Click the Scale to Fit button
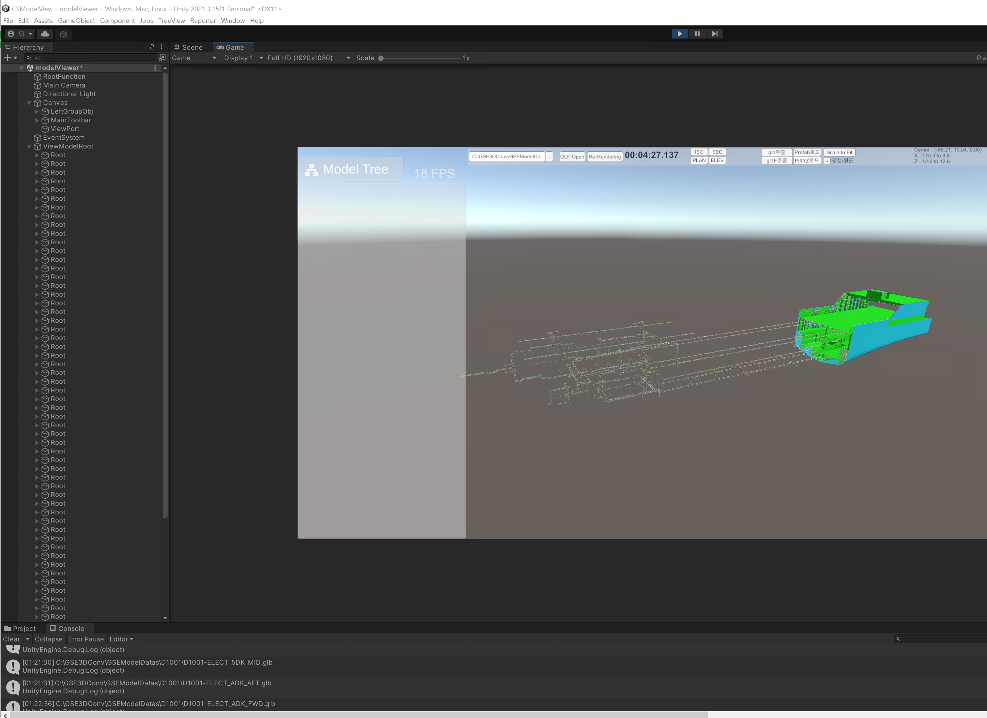Screen dimensions: 987x718 839,152
